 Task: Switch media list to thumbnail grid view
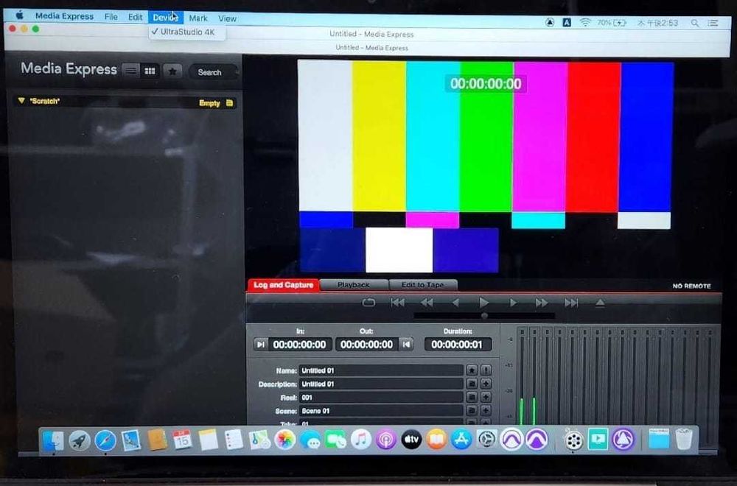[x=150, y=71]
